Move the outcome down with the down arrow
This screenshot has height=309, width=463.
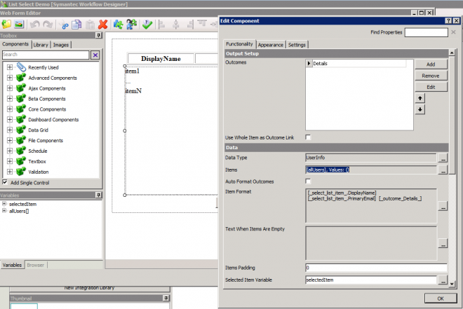(x=420, y=109)
